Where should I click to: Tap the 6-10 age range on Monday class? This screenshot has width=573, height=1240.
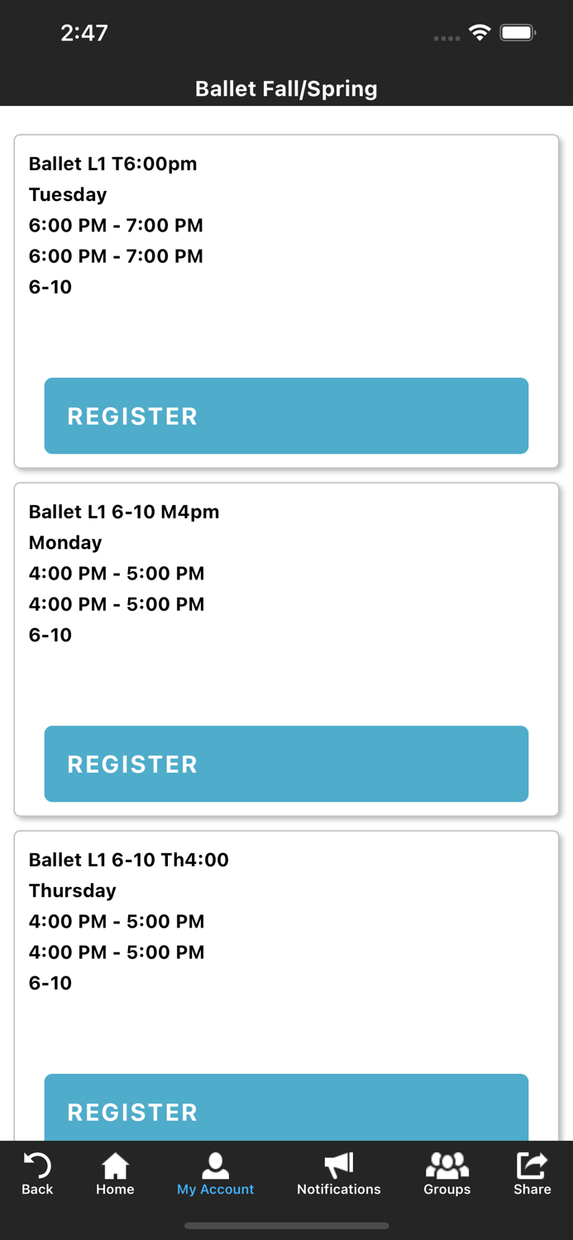[x=50, y=635]
